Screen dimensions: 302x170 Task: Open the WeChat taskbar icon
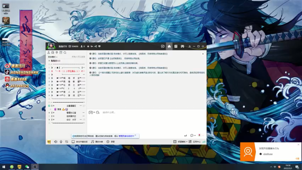point(27,167)
